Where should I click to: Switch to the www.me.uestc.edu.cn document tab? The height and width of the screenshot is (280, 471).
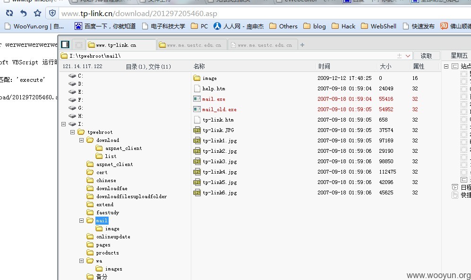[x=263, y=45]
